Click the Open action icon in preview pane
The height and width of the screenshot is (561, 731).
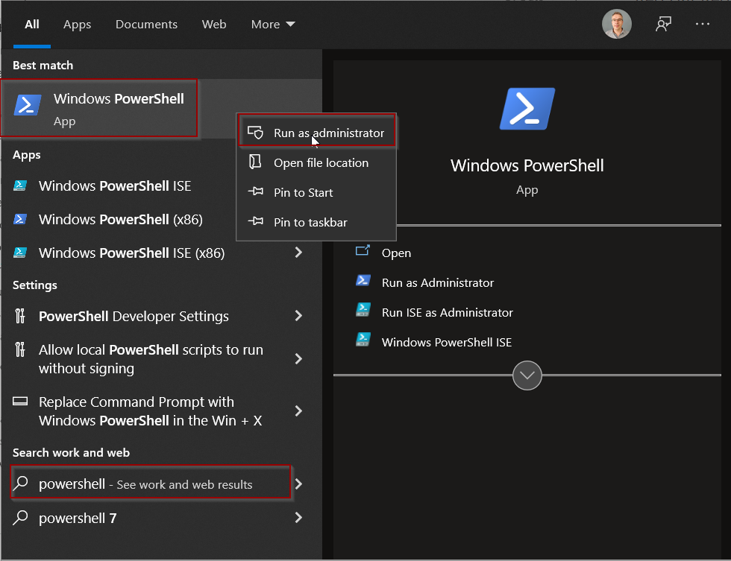click(x=363, y=251)
